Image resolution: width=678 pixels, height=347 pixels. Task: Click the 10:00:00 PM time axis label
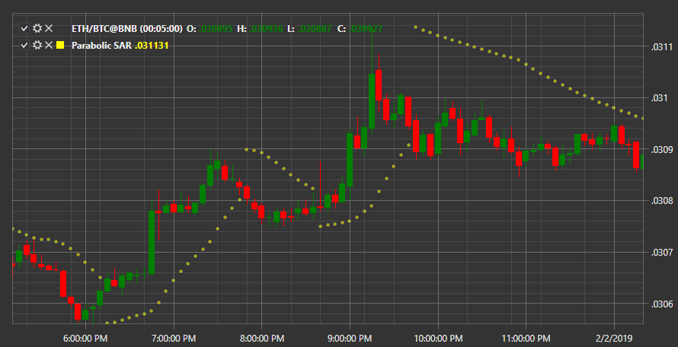coord(437,338)
